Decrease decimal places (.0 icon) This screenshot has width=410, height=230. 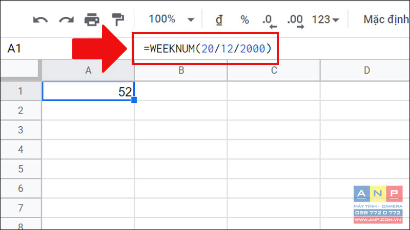pos(269,21)
